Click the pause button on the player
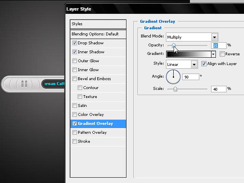Image resolution: width=244 pixels, height=183 pixels. tap(24, 84)
